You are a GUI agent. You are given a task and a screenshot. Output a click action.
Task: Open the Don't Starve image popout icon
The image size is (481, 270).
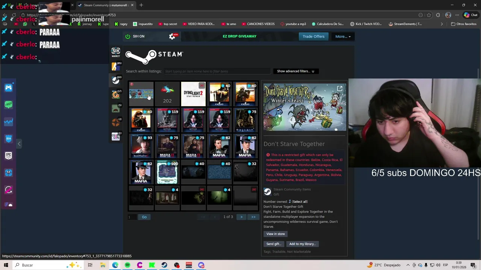click(x=340, y=89)
